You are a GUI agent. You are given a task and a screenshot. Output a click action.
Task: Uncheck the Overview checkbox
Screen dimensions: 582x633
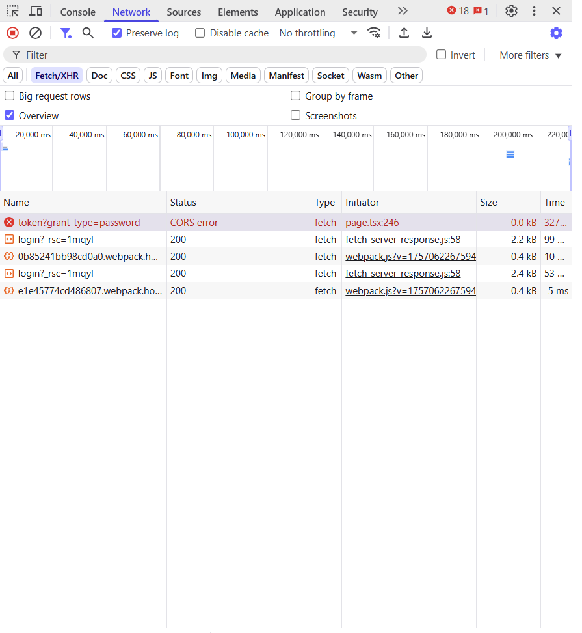(x=9, y=115)
